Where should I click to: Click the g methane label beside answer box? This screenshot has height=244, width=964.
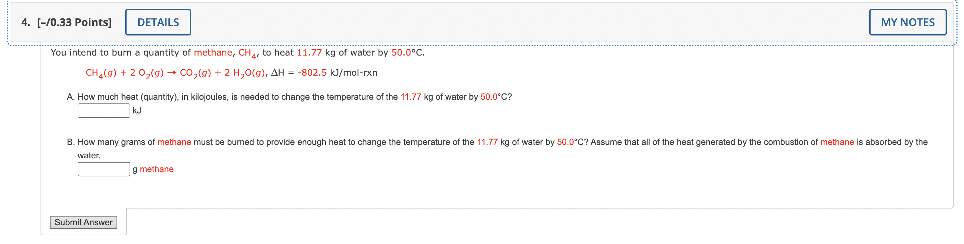[153, 169]
